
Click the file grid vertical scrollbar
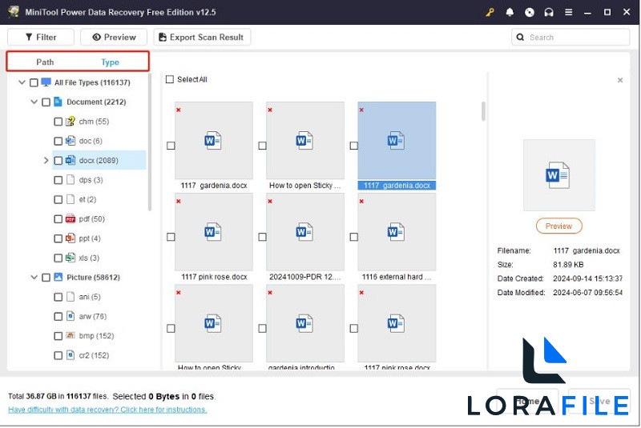[483, 111]
